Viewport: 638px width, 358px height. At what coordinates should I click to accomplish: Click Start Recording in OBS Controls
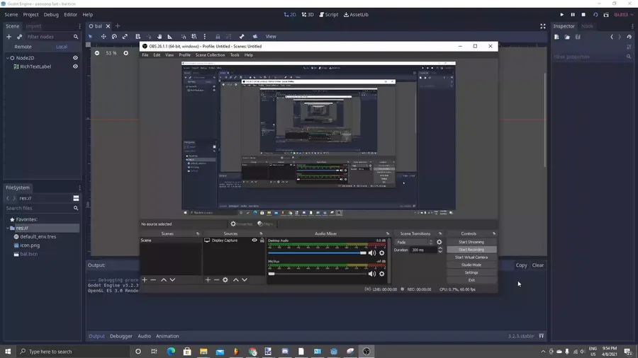pyautogui.click(x=471, y=250)
